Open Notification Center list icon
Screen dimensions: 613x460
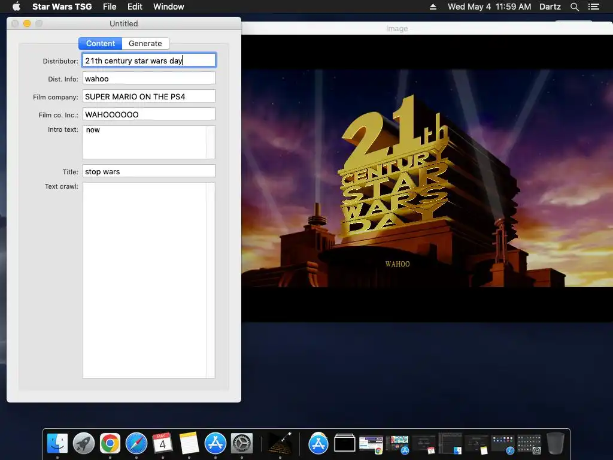click(594, 7)
